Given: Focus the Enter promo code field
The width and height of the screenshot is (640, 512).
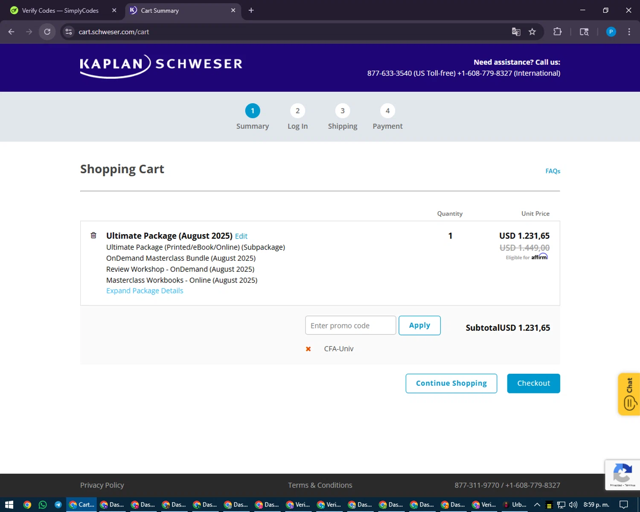Looking at the screenshot, I should pyautogui.click(x=351, y=326).
